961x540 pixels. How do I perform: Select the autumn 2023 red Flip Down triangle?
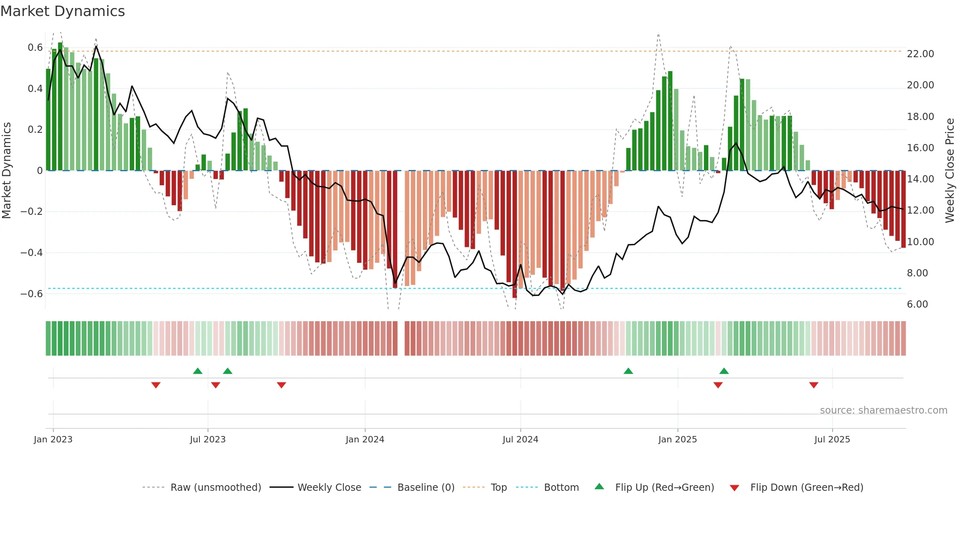click(281, 385)
